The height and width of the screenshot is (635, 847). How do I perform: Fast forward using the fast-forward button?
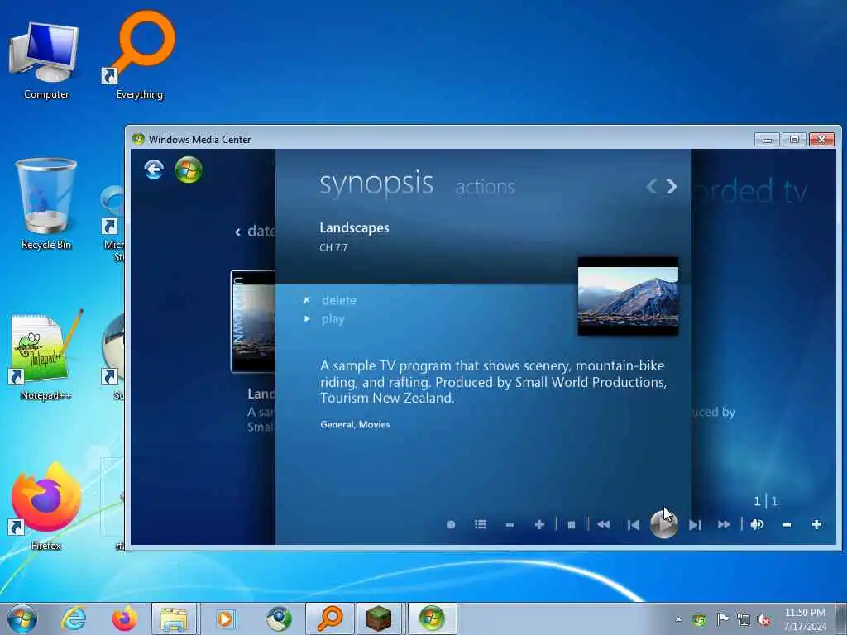724,524
